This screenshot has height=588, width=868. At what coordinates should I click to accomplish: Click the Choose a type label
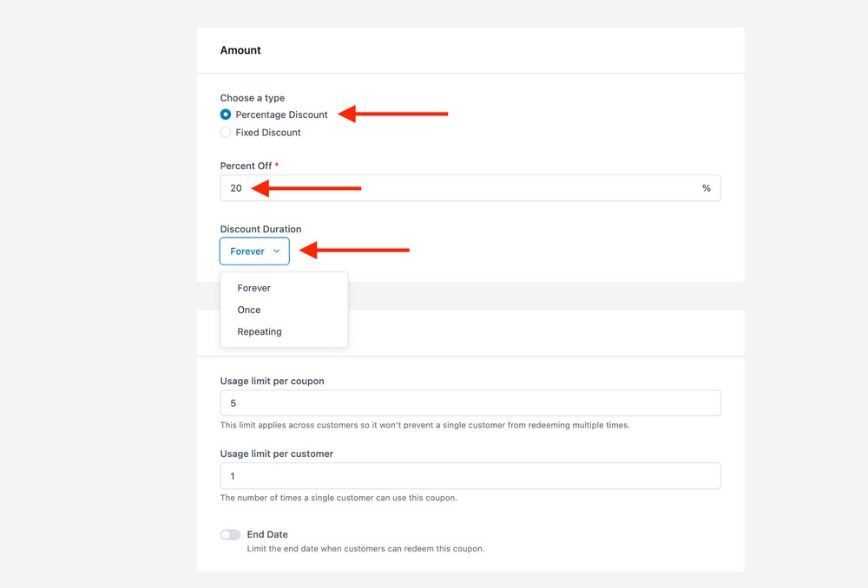pyautogui.click(x=252, y=98)
